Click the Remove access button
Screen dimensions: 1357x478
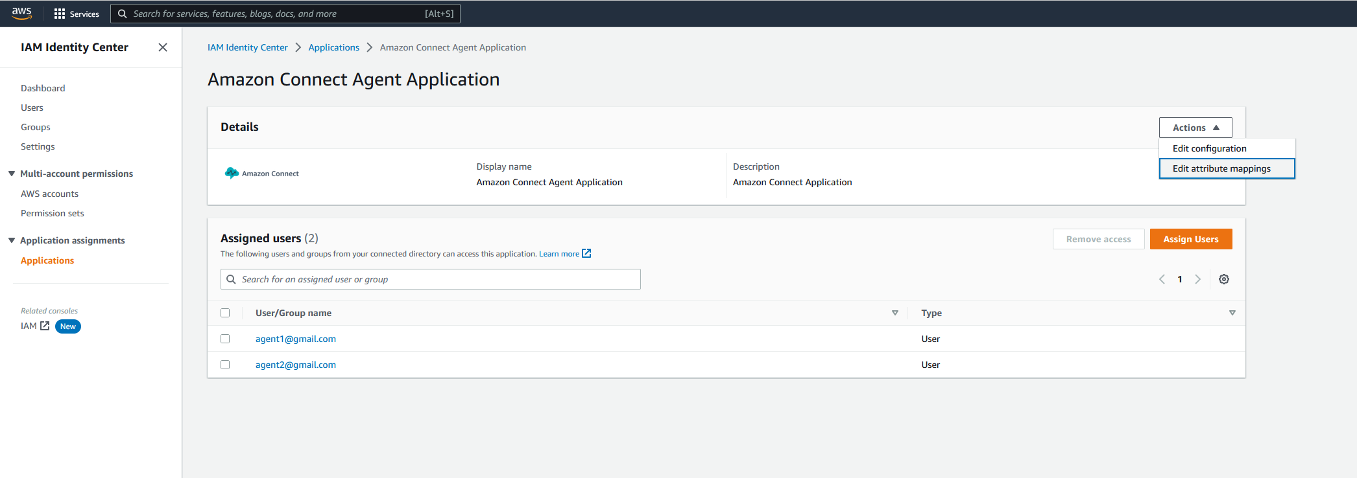click(1099, 239)
